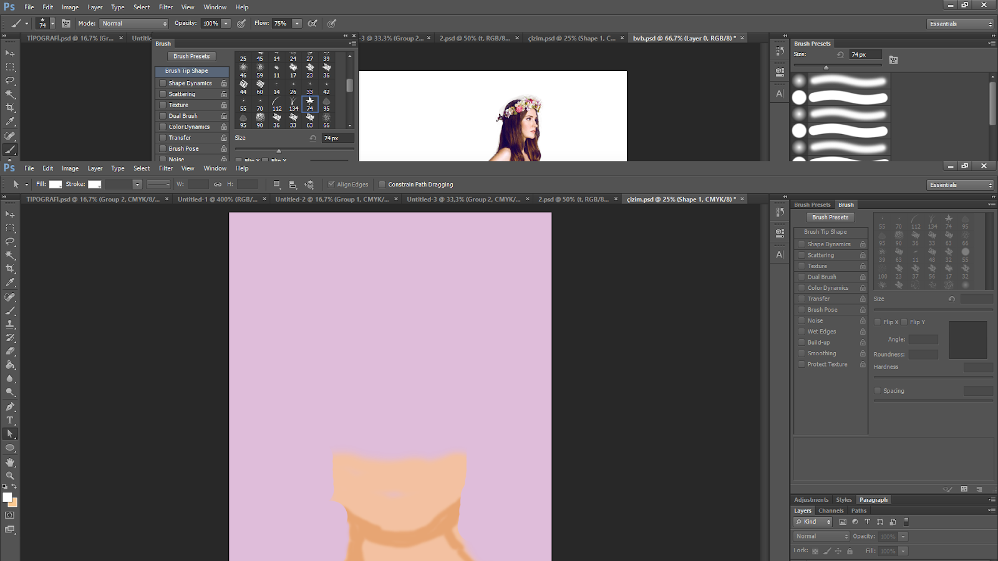The image size is (998, 561).
Task: Select the Clone Stamp tool
Action: pyautogui.click(x=10, y=324)
